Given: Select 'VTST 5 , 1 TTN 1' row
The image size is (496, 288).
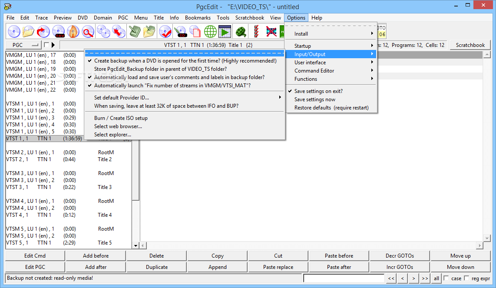Looking at the screenshot, I should [68, 243].
